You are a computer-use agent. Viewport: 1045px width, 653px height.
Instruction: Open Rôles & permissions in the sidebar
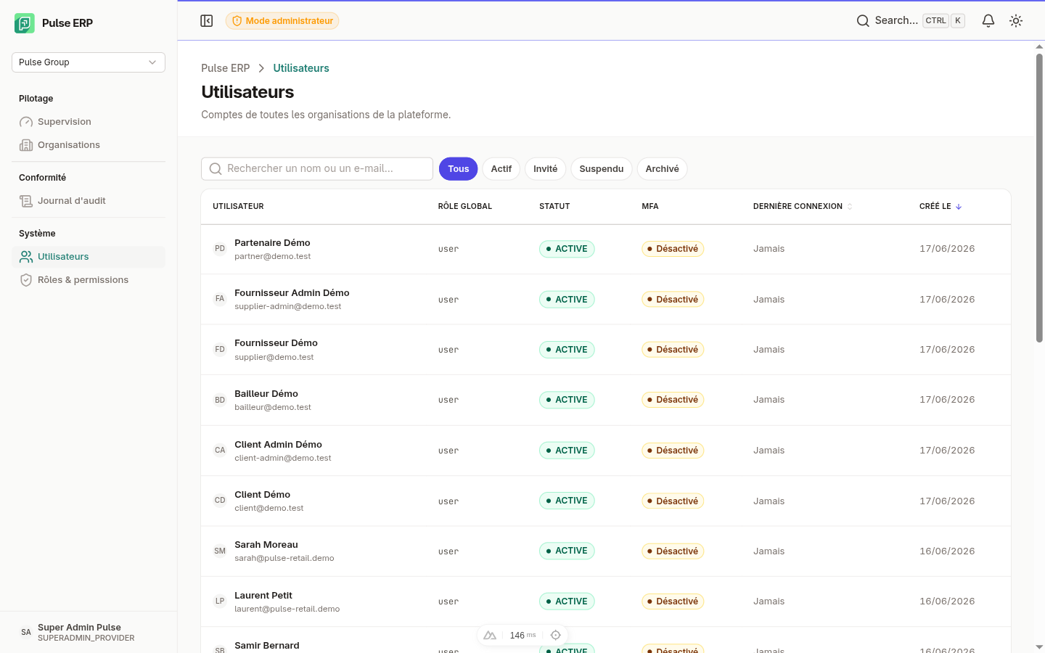coord(89,280)
